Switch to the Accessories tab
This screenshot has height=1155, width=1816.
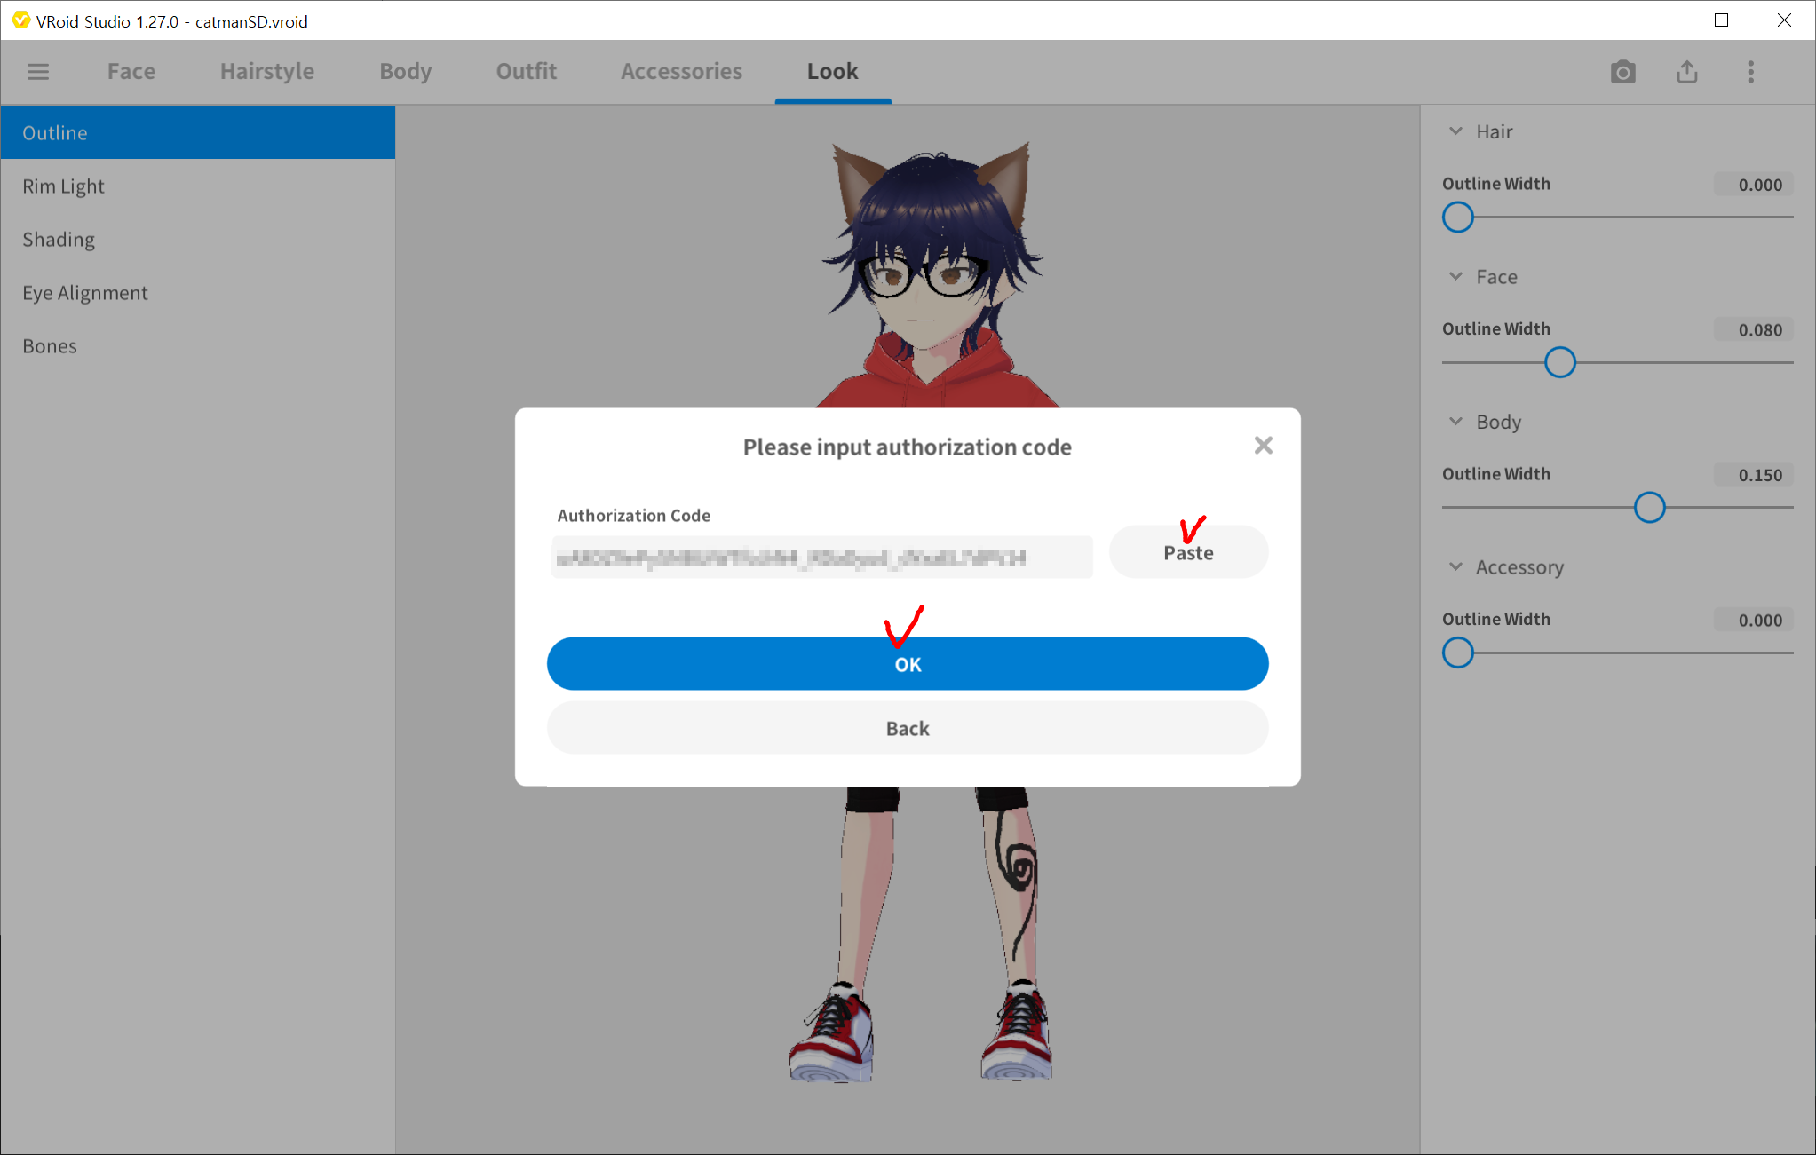coord(681,71)
